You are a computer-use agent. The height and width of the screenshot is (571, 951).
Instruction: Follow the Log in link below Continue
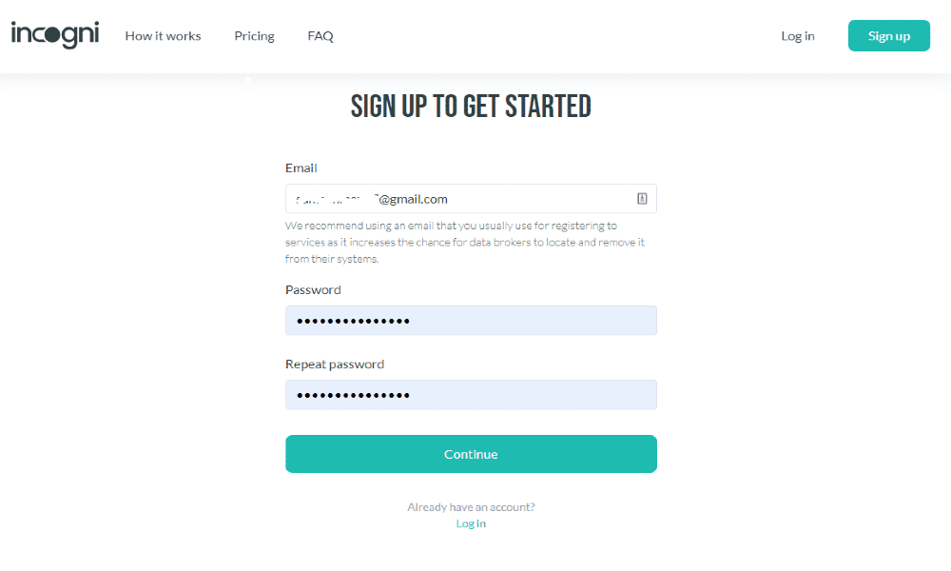471,523
